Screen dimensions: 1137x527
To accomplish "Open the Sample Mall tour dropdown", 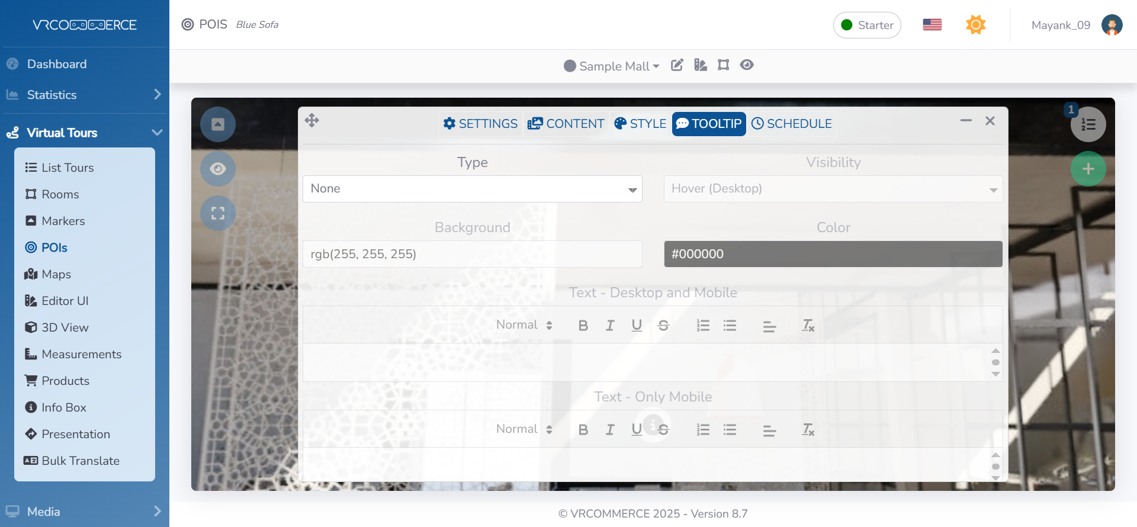I will coord(612,66).
